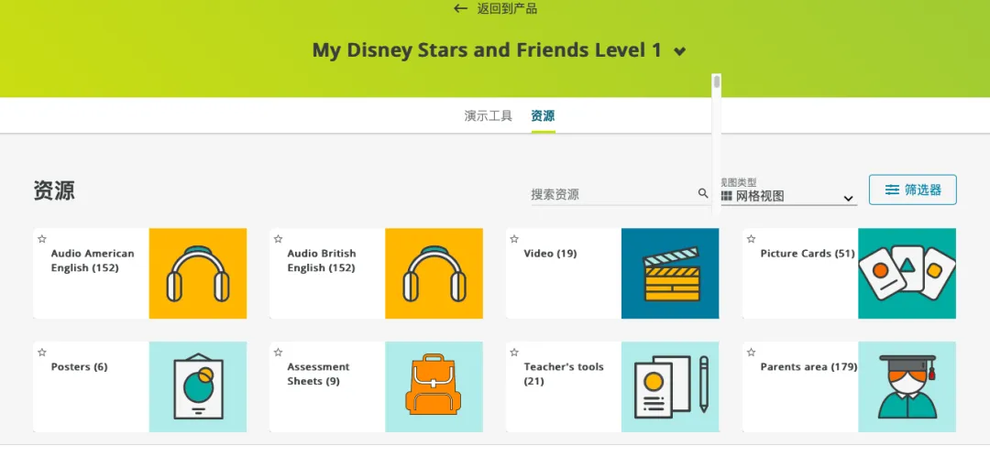This screenshot has width=990, height=467.
Task: Open the Audio British English headphones thumbnail
Action: click(434, 273)
